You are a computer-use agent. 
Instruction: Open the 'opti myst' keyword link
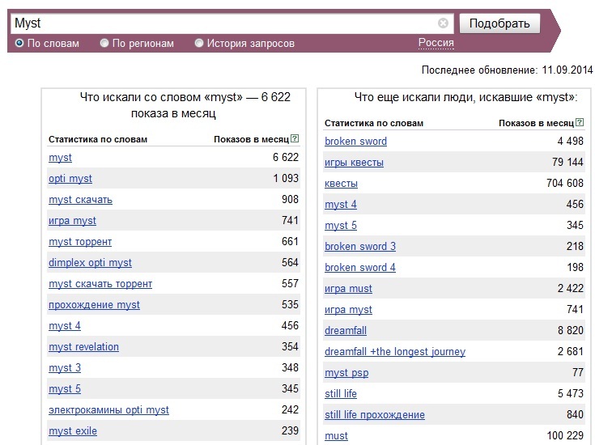tap(70, 178)
